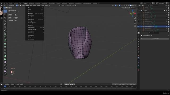The height and width of the screenshot is (95, 170).
Task: Choose Checker Deselect menu entry
Action: click(x=35, y=23)
